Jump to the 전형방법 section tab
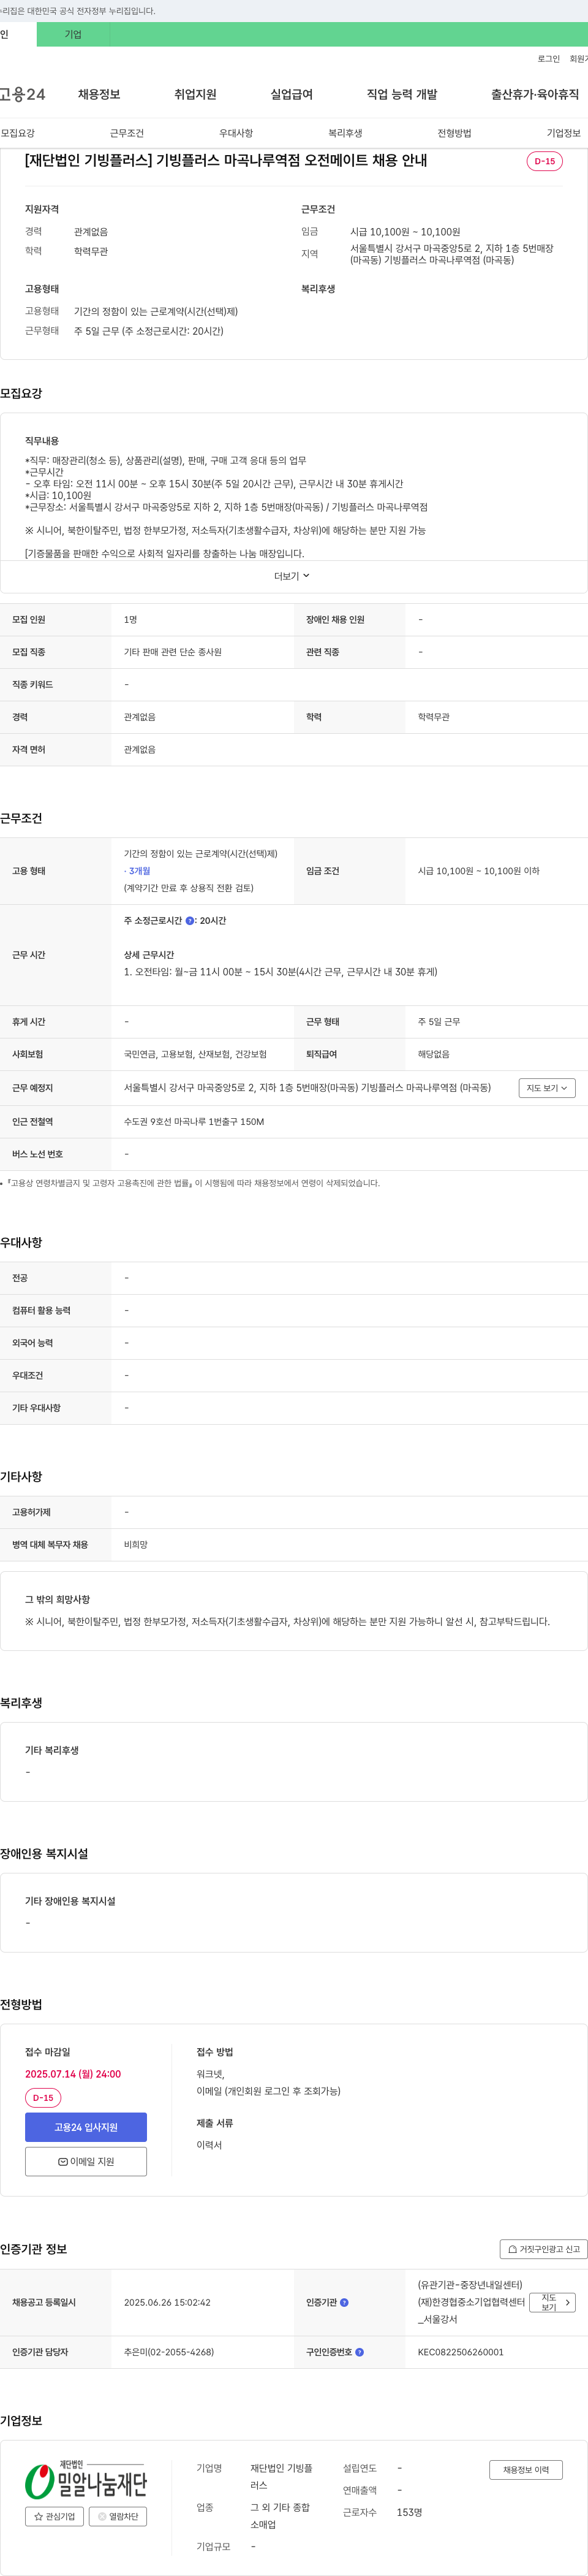The height and width of the screenshot is (2576, 588). [x=454, y=133]
